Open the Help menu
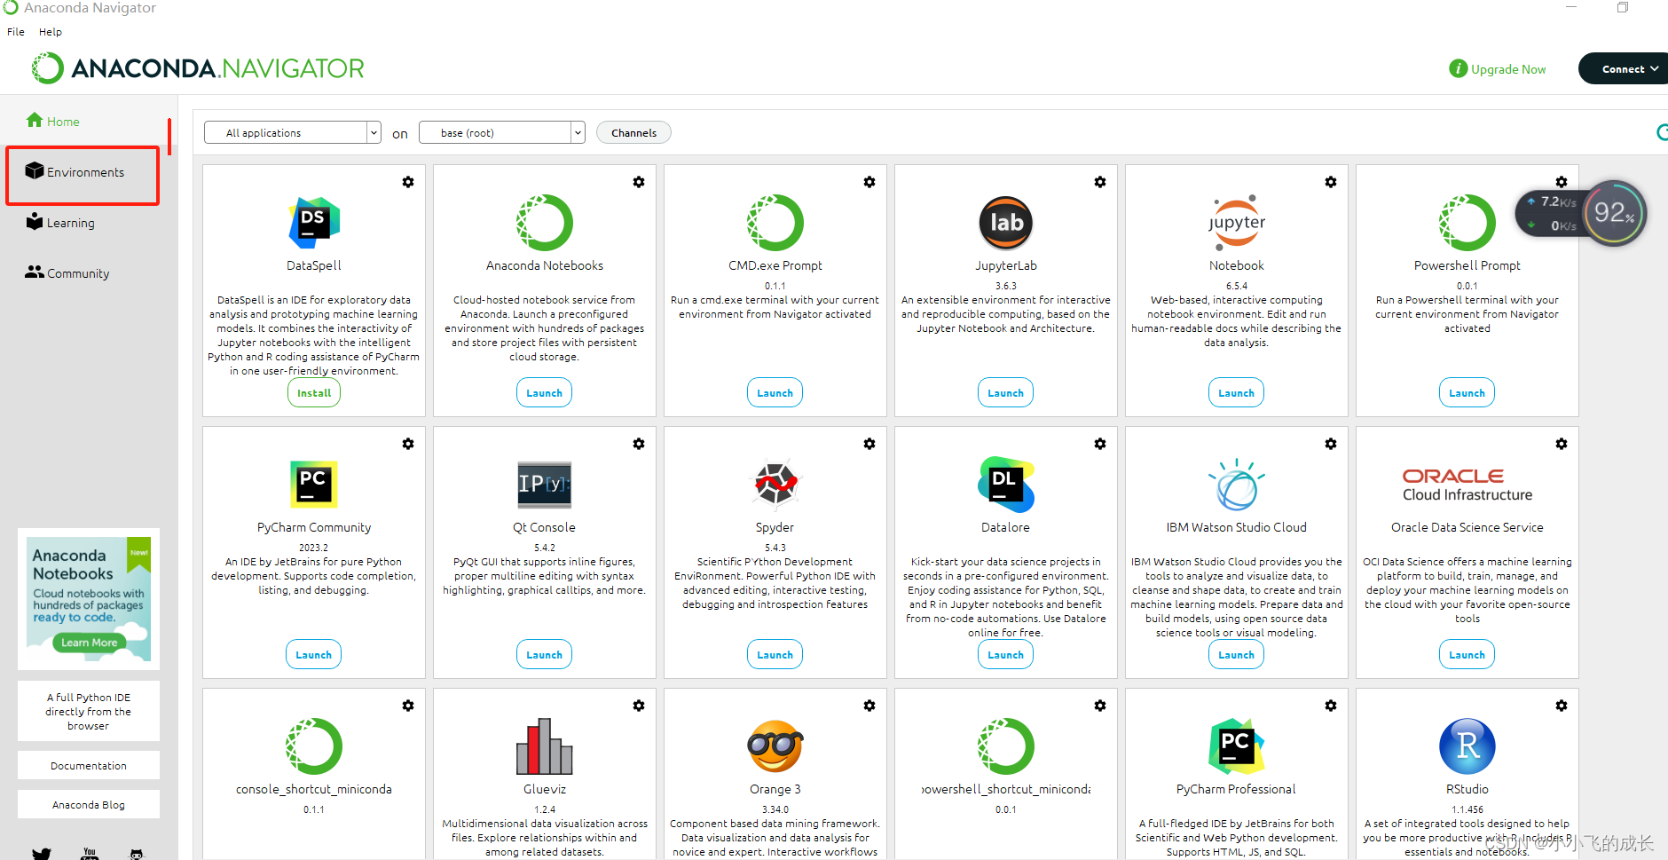 [x=51, y=32]
